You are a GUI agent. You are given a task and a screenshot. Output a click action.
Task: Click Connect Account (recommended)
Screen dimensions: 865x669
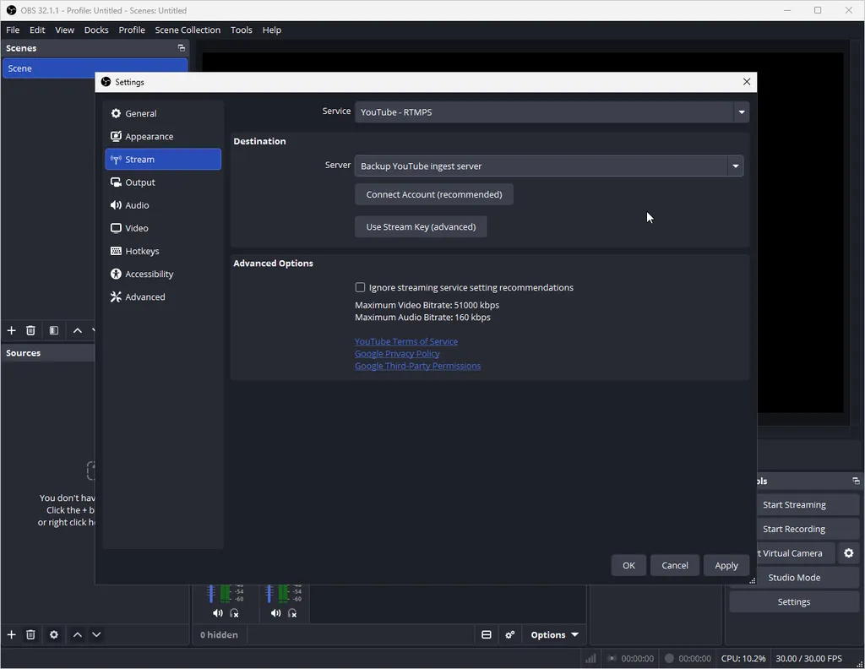tap(433, 194)
